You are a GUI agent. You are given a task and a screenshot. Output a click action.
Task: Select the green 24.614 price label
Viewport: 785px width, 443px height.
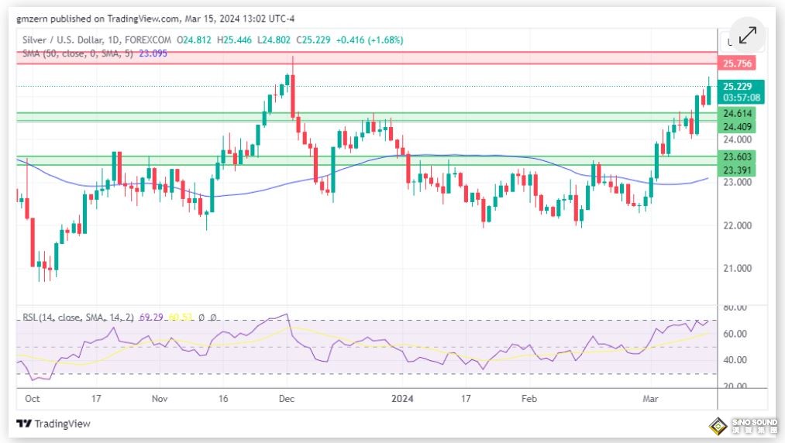pos(737,113)
